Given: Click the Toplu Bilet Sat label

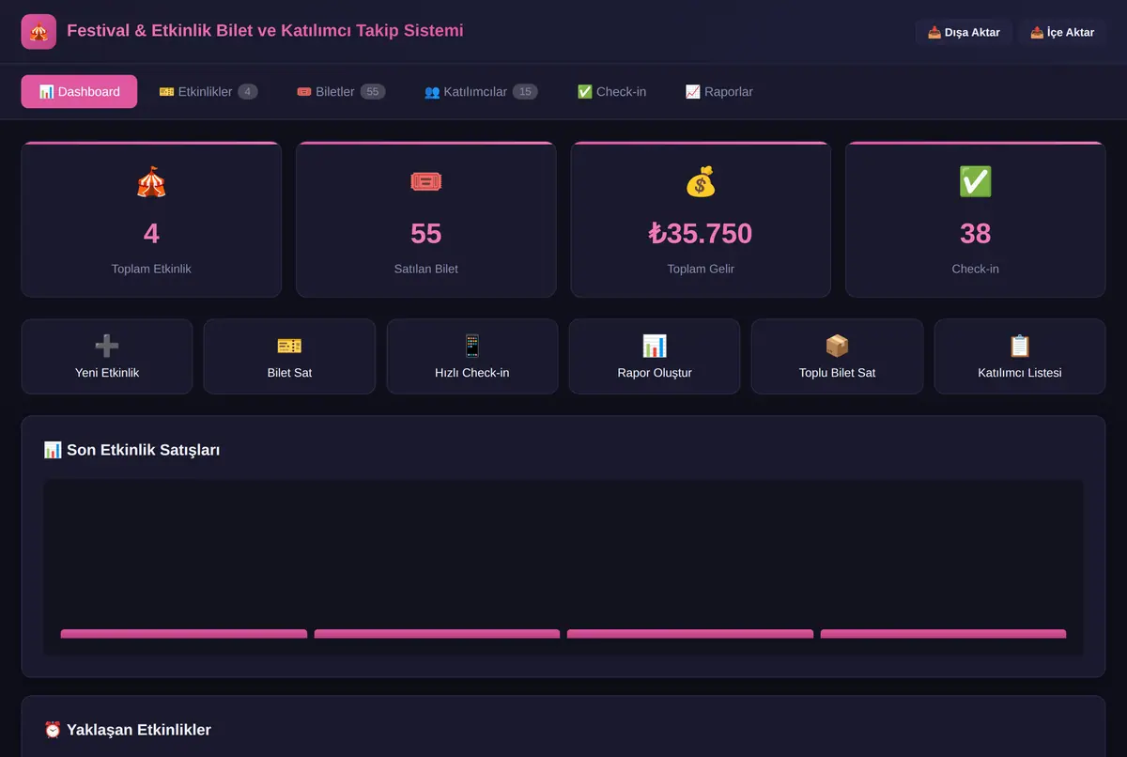Looking at the screenshot, I should coord(837,373).
